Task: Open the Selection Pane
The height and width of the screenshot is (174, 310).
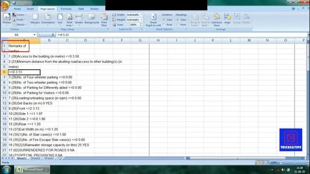Action: [217, 20]
